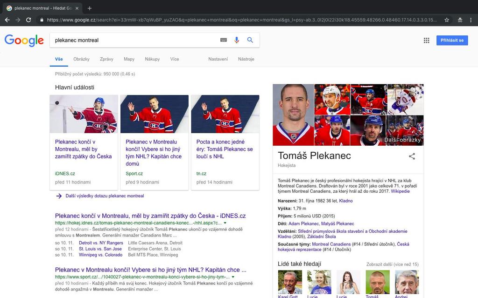The height and width of the screenshot is (298, 478).
Task: Open the Karel Gott person thumbnail
Action: tap(290, 282)
